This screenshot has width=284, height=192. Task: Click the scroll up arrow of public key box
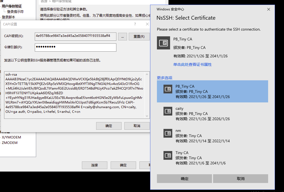pos(147,74)
